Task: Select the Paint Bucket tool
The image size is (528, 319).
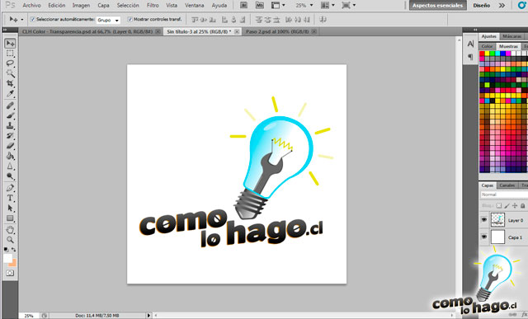Action: point(10,156)
